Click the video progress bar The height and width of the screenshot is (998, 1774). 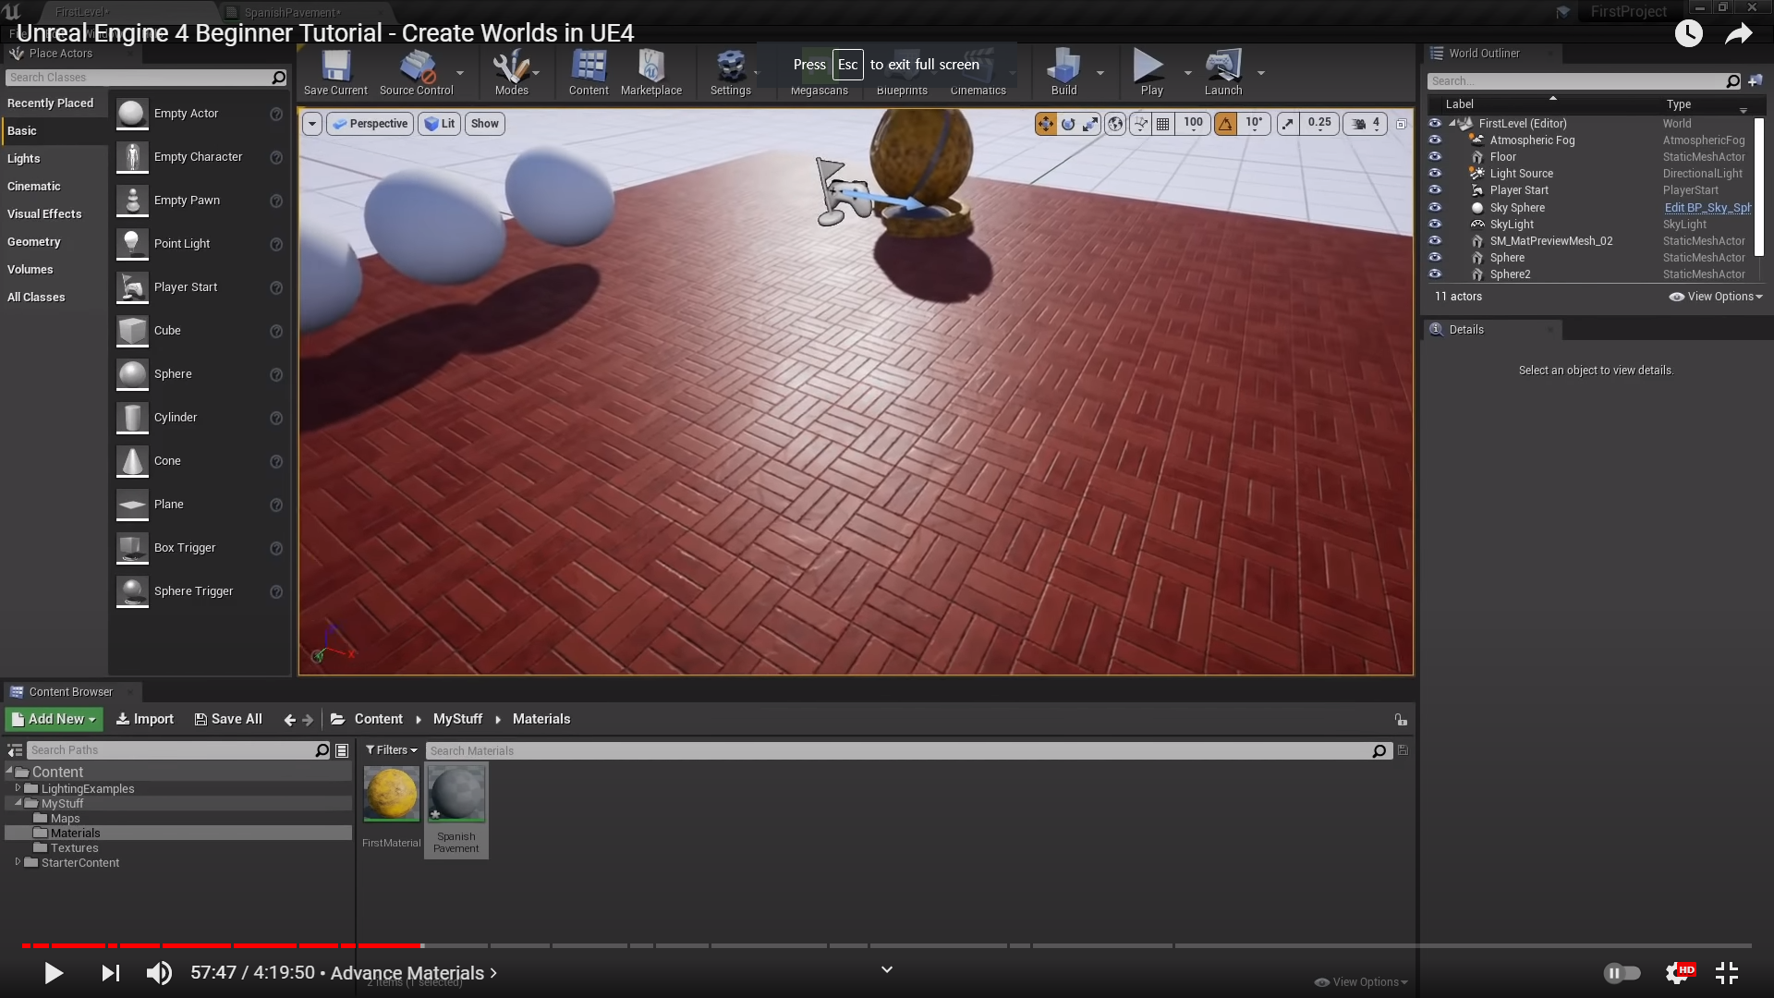[x=887, y=945]
